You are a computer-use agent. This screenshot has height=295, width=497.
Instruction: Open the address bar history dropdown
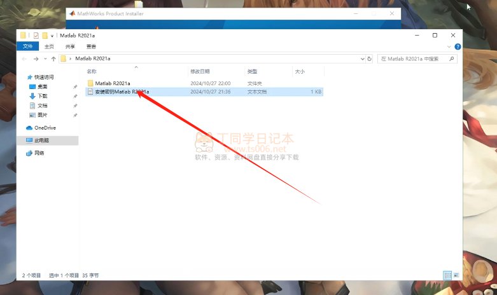tap(362, 58)
